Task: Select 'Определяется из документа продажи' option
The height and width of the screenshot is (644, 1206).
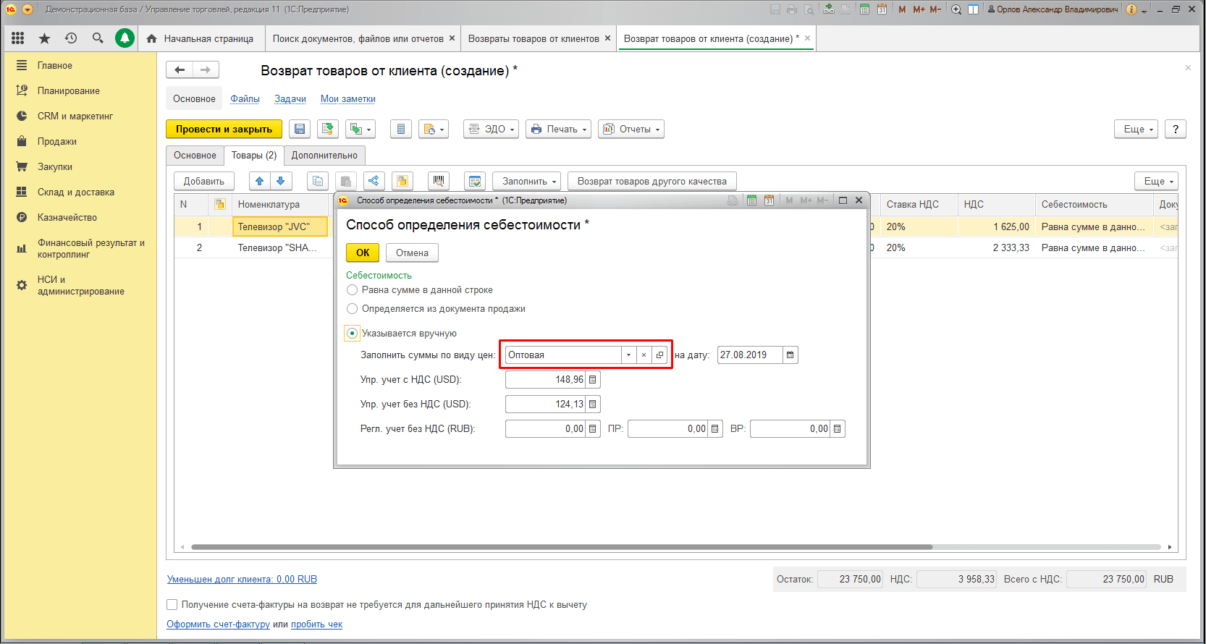Action: click(353, 309)
